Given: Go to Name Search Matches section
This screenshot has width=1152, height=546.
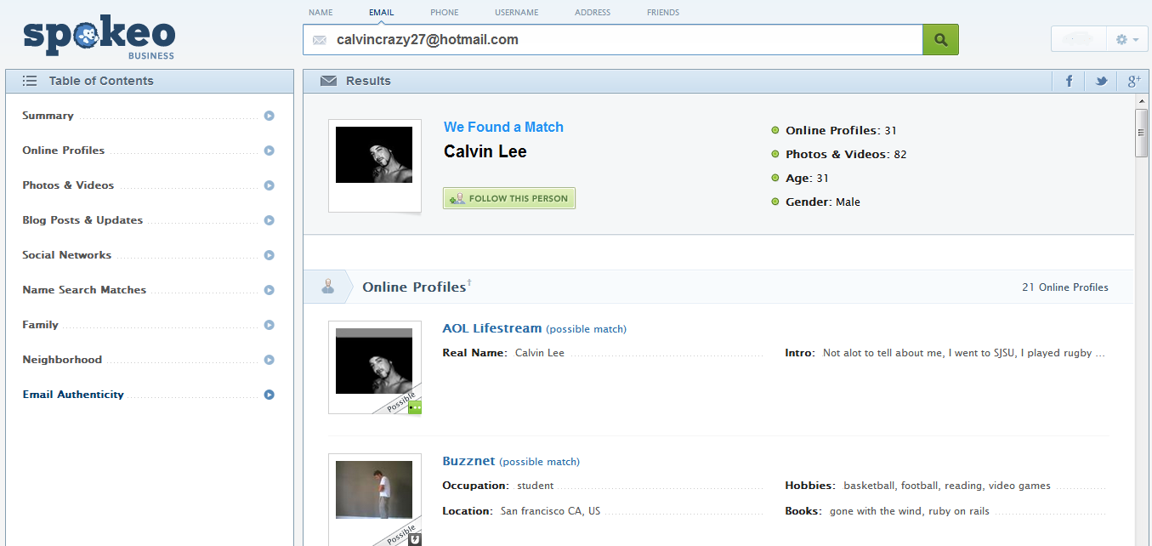Looking at the screenshot, I should point(84,290).
